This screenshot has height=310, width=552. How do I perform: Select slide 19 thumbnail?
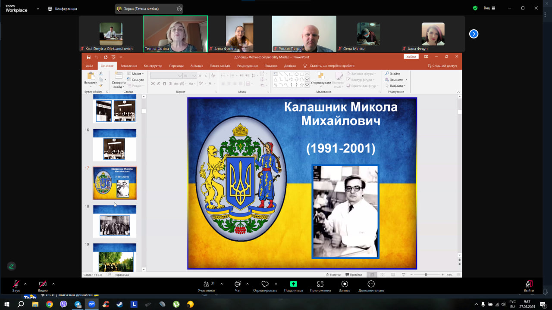(x=115, y=257)
